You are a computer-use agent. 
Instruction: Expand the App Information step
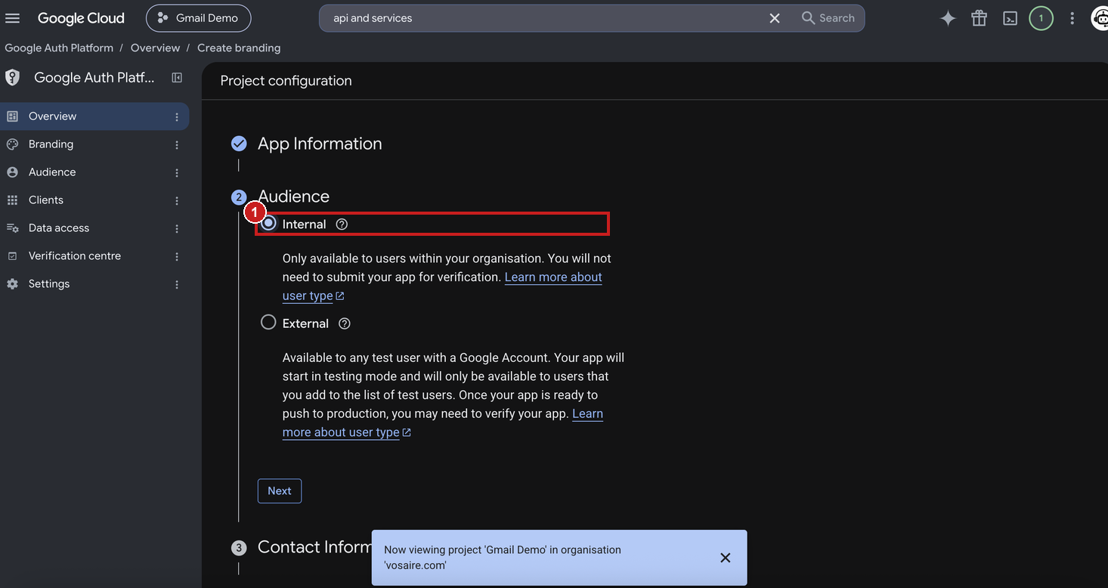click(x=320, y=144)
